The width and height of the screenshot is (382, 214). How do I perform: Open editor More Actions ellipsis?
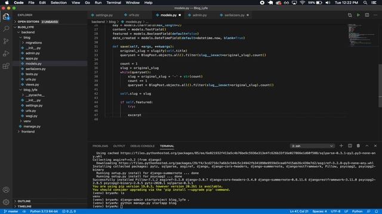point(375,15)
